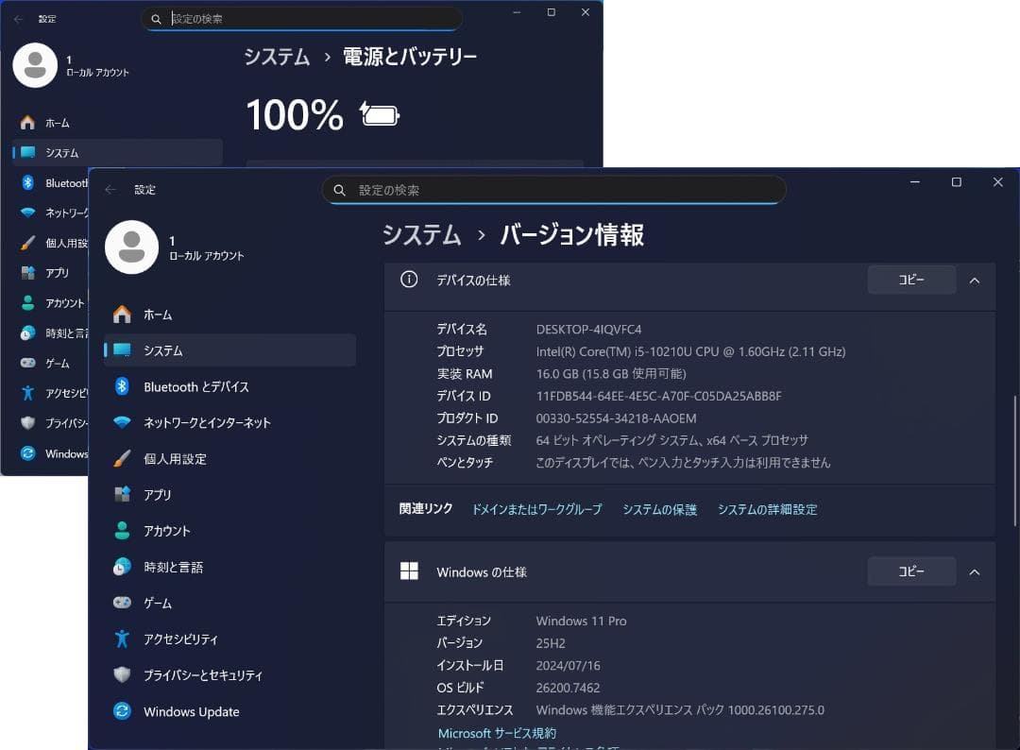Click コピー for デバイスの仕様
This screenshot has height=750, width=1020.
910,280
